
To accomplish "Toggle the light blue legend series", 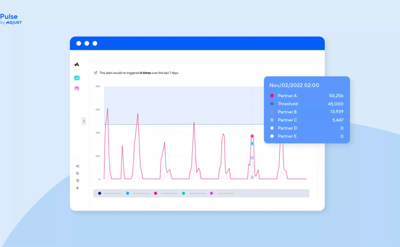I will click(128, 193).
